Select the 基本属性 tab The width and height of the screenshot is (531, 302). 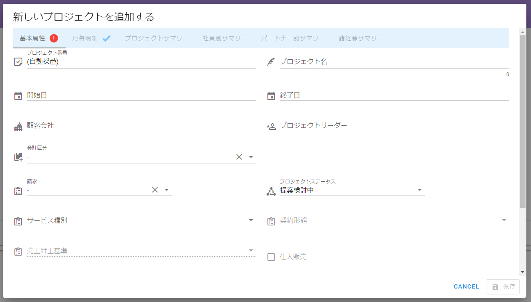click(x=32, y=38)
